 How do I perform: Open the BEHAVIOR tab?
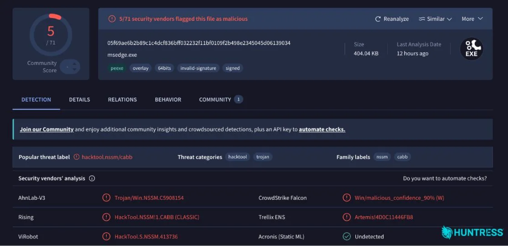[168, 100]
